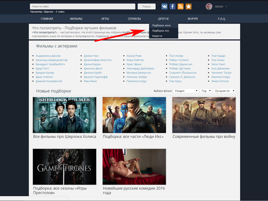Screen dimensions: 268x201
Task: Open Том Харди actor link
Action: point(218,56)
